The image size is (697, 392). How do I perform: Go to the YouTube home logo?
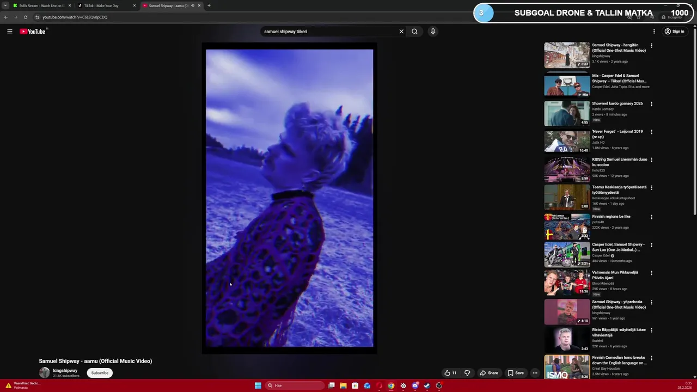click(x=33, y=32)
